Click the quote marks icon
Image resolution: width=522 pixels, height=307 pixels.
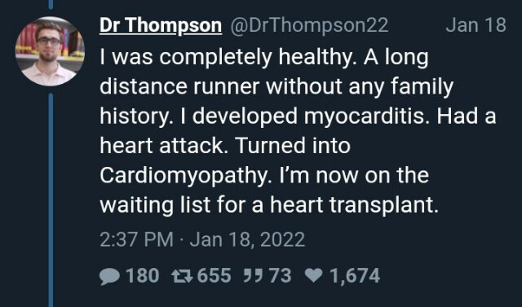(x=252, y=276)
